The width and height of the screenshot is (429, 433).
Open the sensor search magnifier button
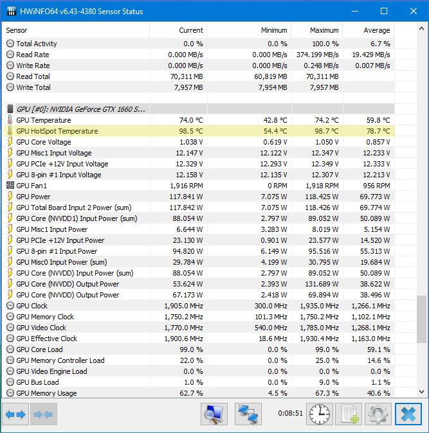pos(214,414)
